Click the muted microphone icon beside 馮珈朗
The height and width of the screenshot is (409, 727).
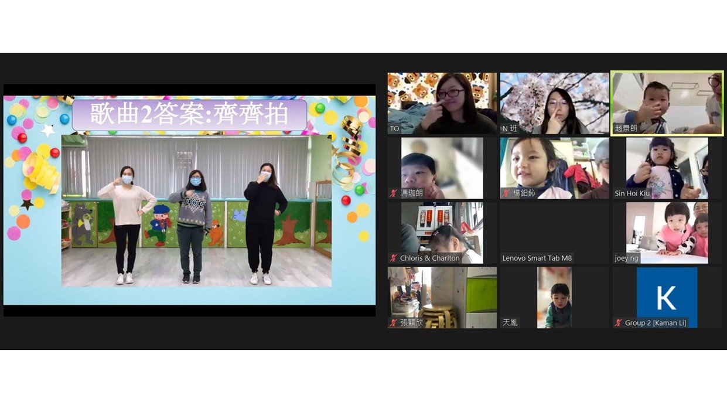(x=394, y=193)
